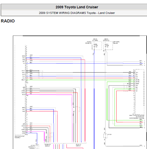Click the W/O Multi Display label

48,145
